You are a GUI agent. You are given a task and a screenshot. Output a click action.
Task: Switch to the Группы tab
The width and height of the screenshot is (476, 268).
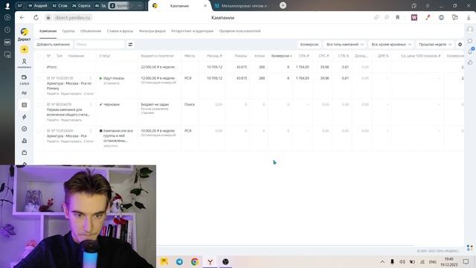coord(68,31)
